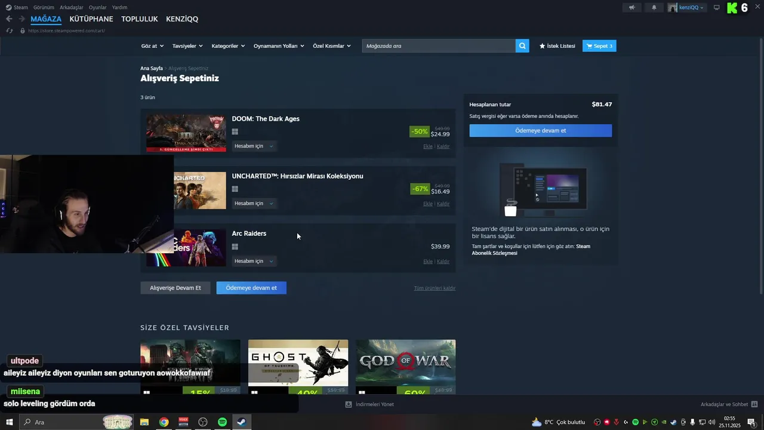Switch to MAĞAZA tab
This screenshot has width=764, height=430.
(x=46, y=19)
